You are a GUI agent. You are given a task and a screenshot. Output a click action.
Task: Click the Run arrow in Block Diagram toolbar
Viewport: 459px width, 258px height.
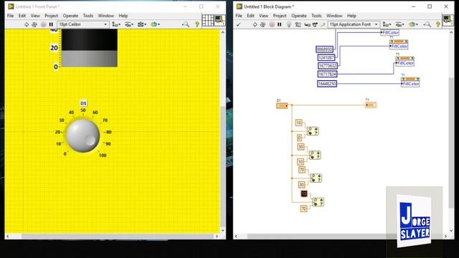pos(255,24)
